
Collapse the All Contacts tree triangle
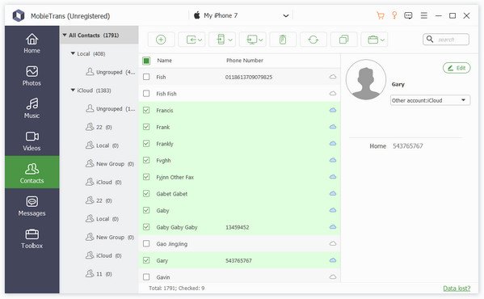65,36
